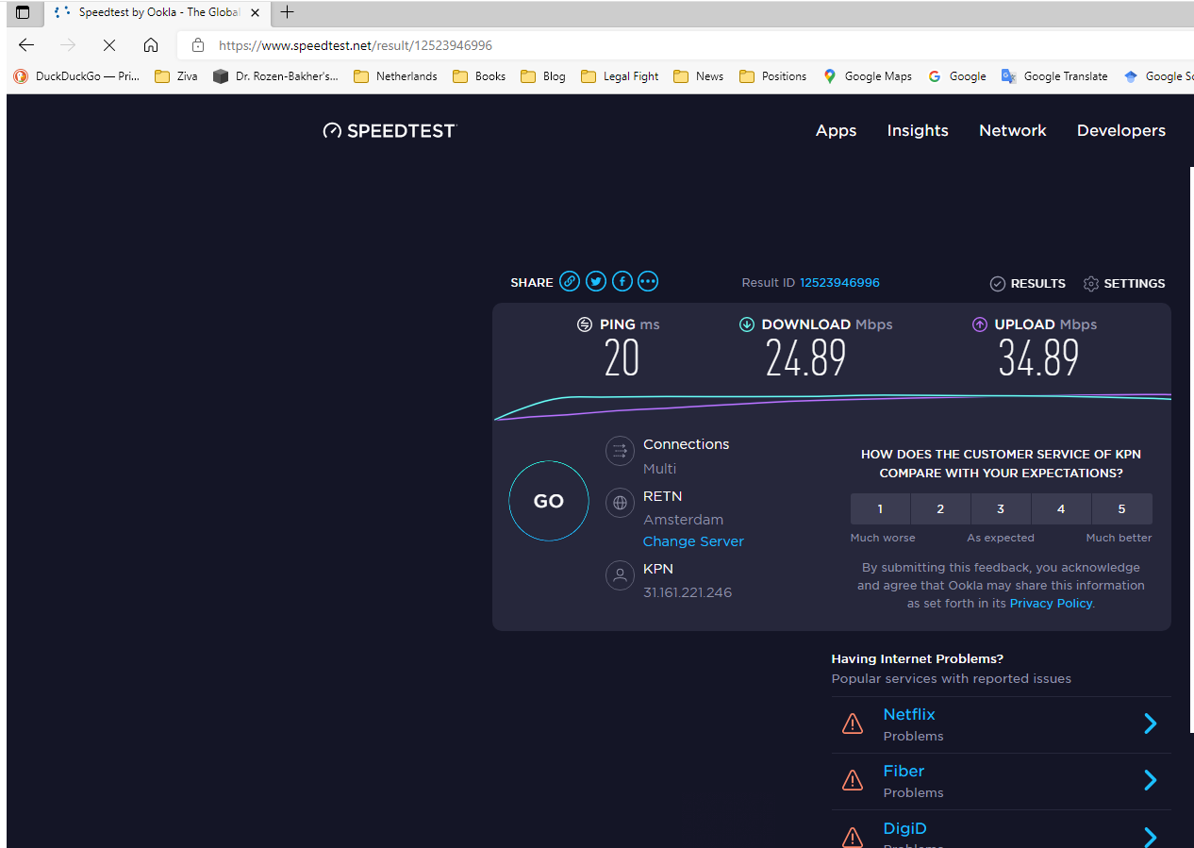Share the result on Twitter
Screen dimensions: 1194x848
[596, 281]
